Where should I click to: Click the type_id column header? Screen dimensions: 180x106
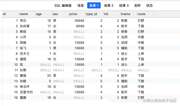[94, 14]
